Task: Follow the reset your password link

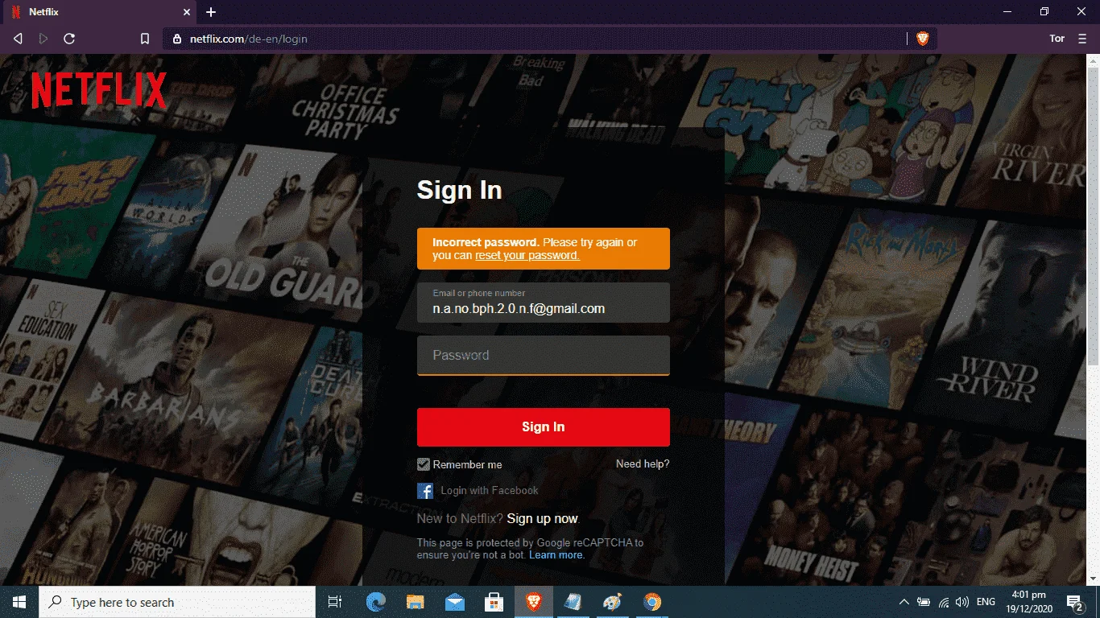Action: coord(527,255)
